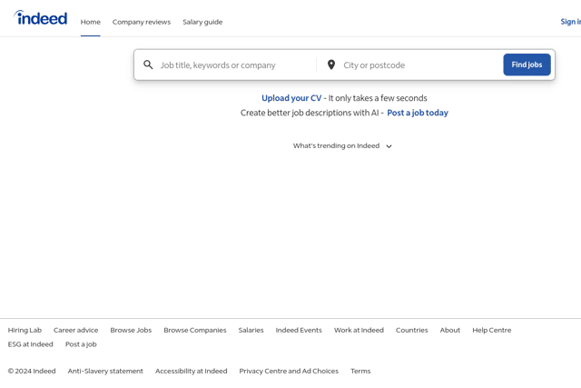581x388 pixels.
Task: Focus the City or postcode field
Action: point(419,65)
